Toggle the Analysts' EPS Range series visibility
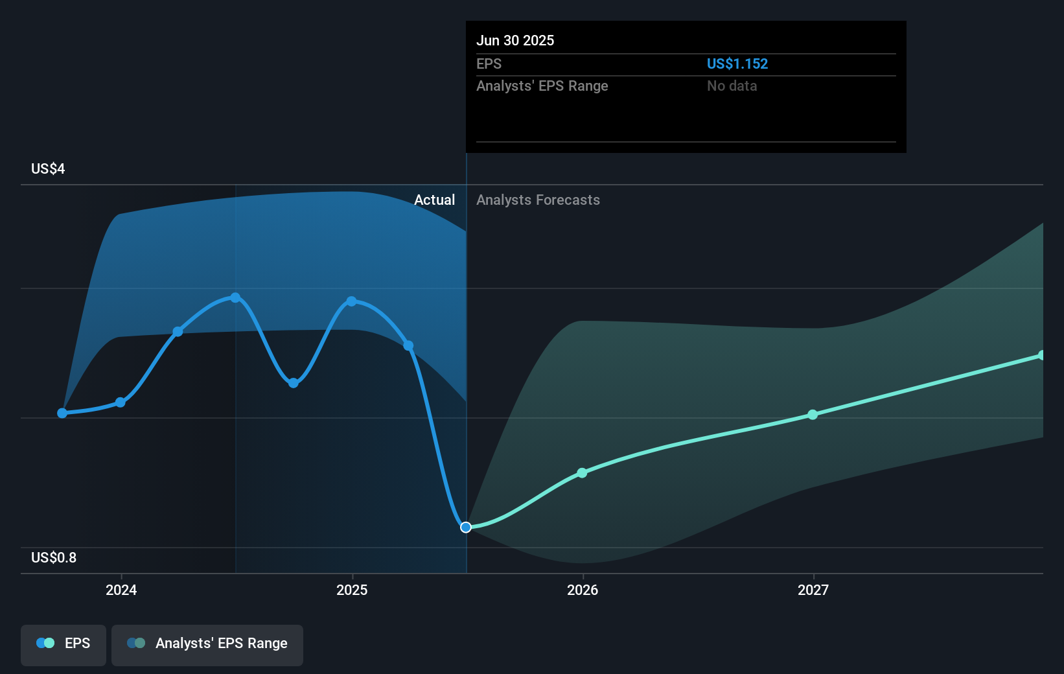The width and height of the screenshot is (1064, 674). [207, 644]
